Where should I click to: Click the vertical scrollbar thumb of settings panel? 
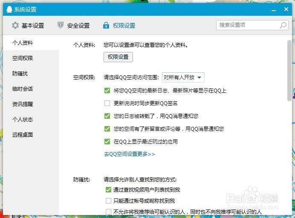(289, 71)
